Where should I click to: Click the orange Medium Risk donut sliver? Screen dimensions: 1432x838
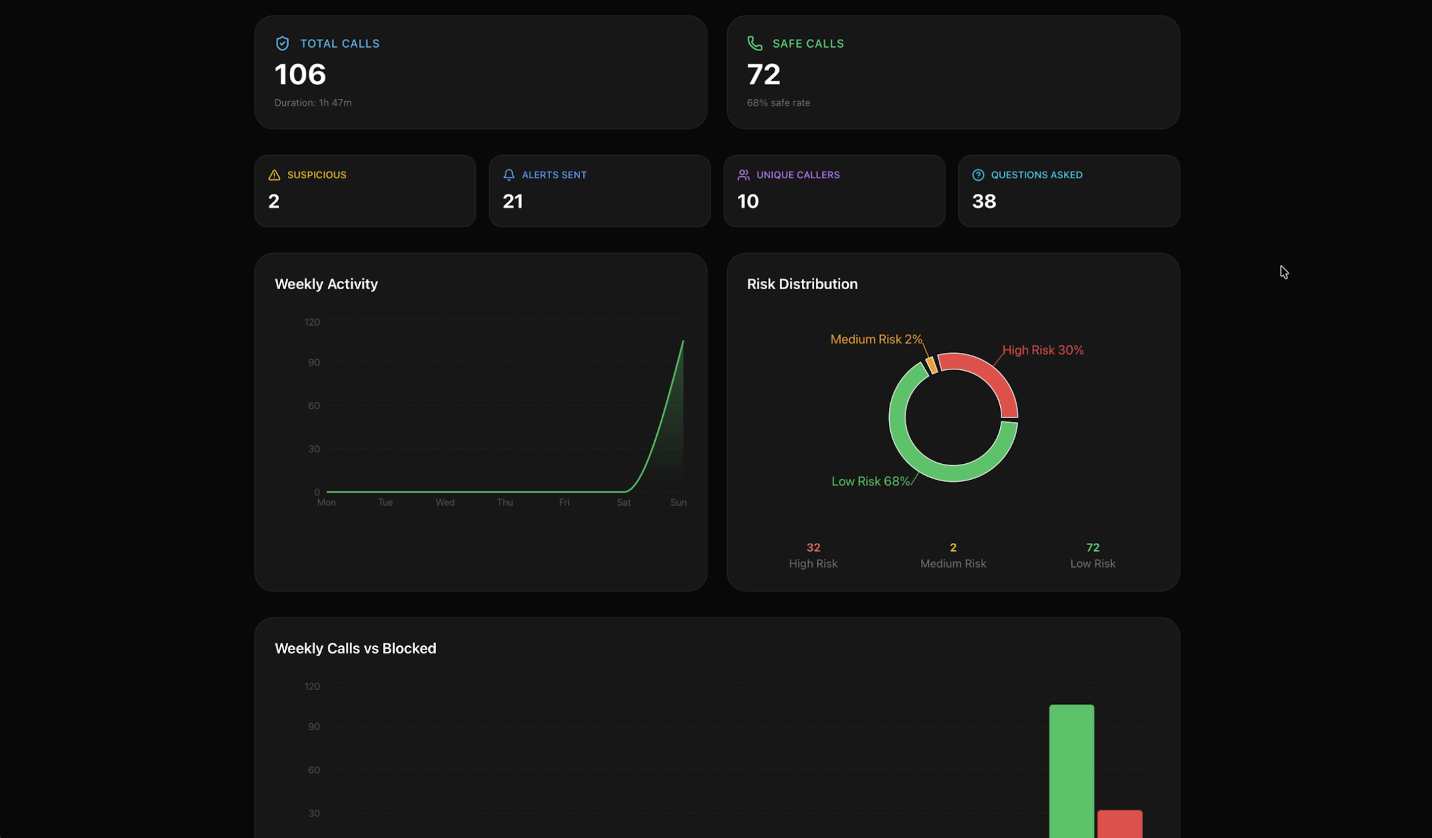[931, 365]
